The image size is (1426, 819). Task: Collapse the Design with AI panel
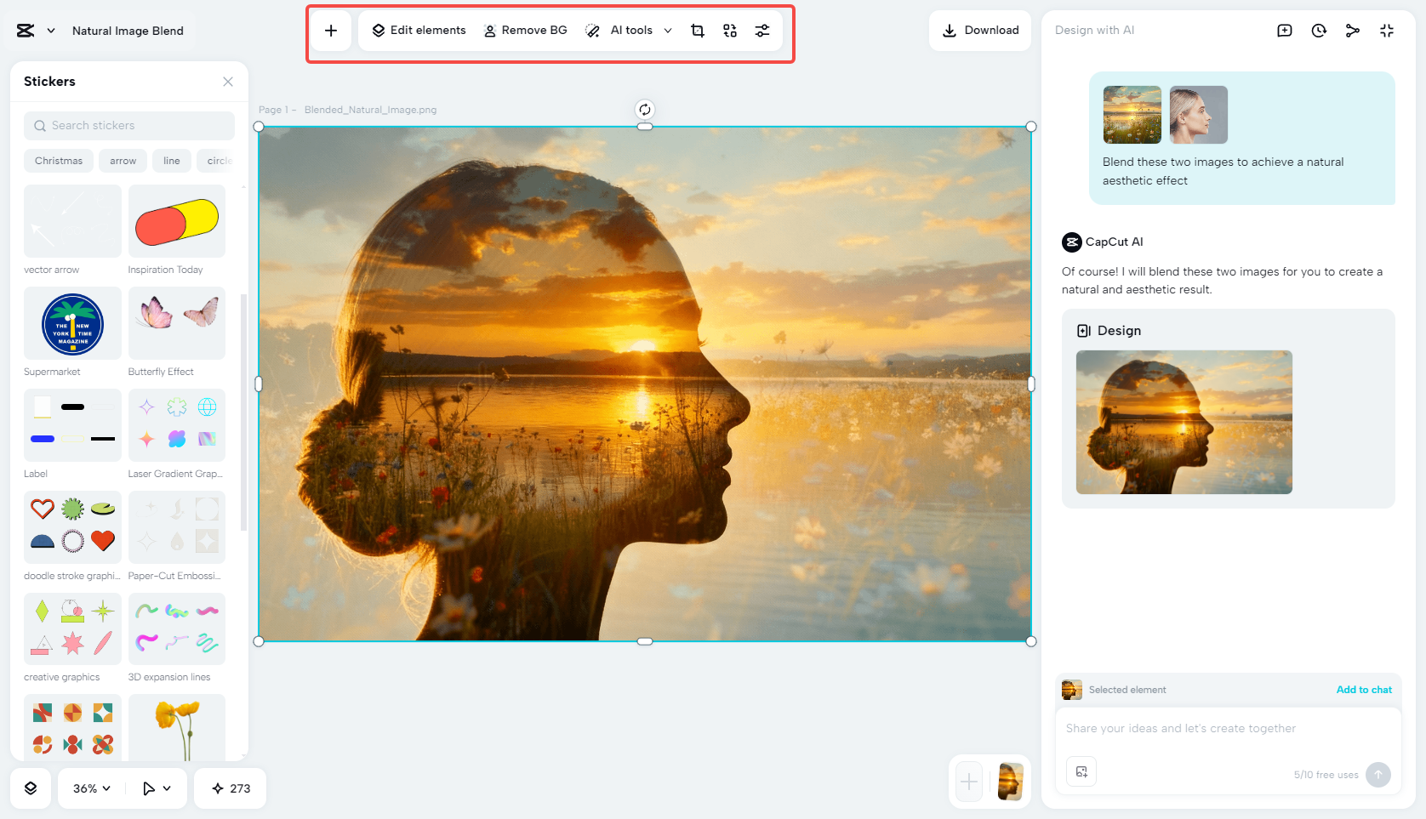coord(1387,30)
